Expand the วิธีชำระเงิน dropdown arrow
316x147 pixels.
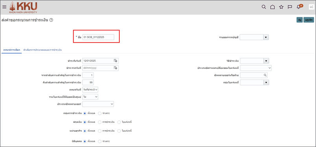[266, 61]
